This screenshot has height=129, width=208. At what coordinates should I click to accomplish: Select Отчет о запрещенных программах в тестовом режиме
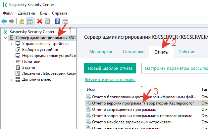(142, 116)
